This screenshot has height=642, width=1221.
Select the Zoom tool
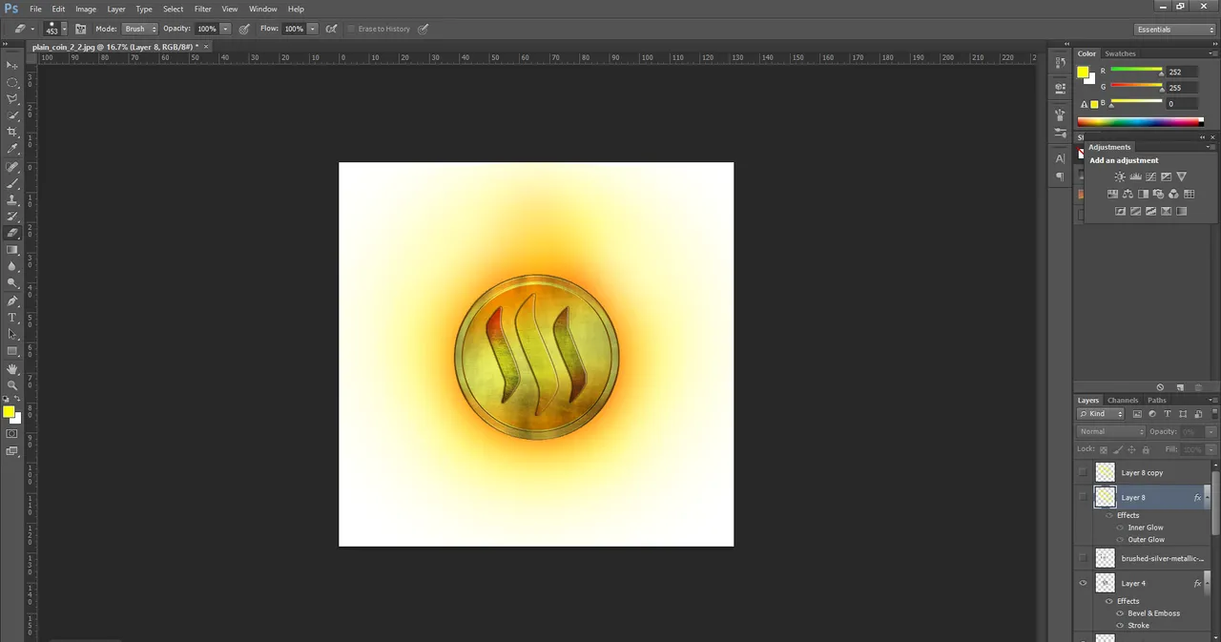(x=12, y=385)
